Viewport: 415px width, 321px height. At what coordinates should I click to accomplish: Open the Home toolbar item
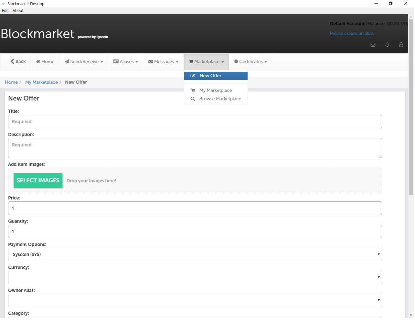click(45, 61)
